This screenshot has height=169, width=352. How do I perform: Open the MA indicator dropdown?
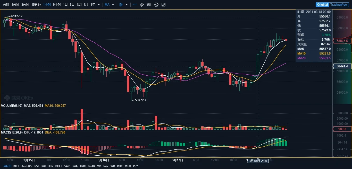pos(109,5)
